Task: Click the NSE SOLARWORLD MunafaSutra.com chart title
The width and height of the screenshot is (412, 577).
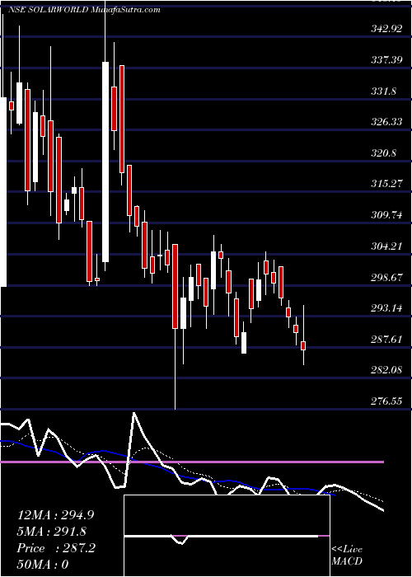Action: tap(84, 10)
